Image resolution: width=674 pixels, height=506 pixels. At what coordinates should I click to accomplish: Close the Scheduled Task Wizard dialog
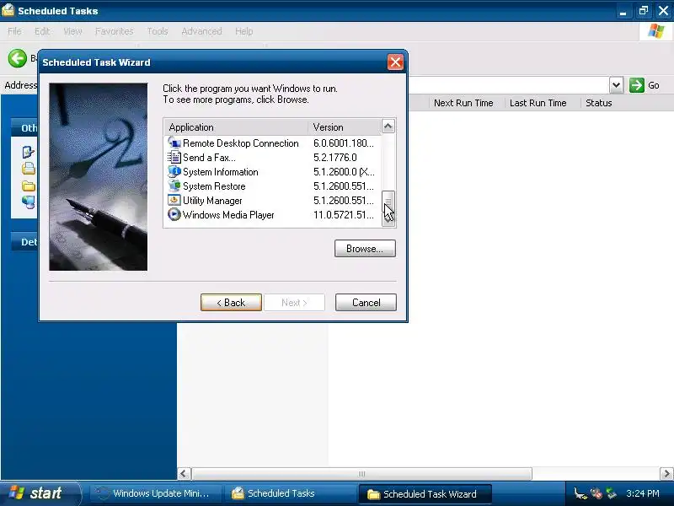pyautogui.click(x=395, y=62)
